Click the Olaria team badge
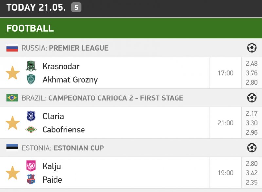 coord(31,116)
